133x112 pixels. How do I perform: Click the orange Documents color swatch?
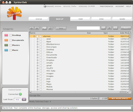click(6, 40)
